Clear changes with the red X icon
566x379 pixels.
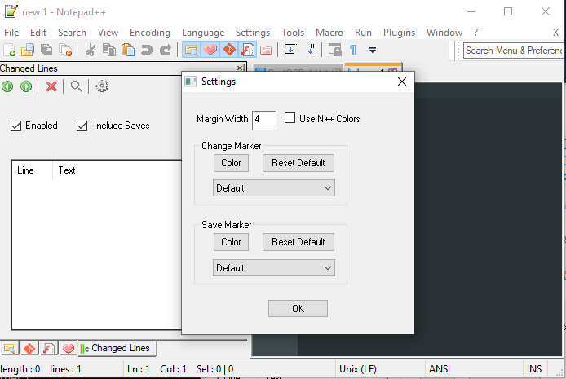[x=51, y=86]
